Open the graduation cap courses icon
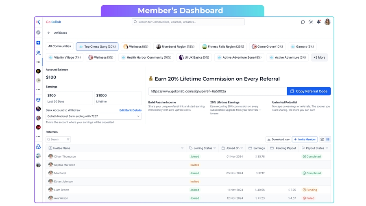 [x=38, y=100]
